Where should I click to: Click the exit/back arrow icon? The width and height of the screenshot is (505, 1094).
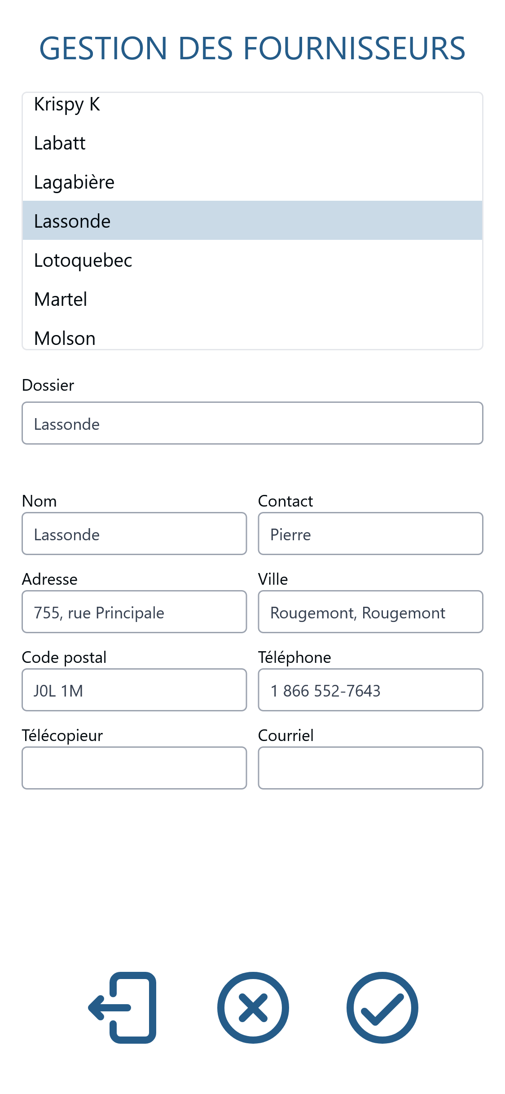pyautogui.click(x=122, y=1007)
